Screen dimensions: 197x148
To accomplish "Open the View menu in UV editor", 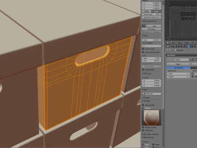I will pyautogui.click(x=173, y=43).
